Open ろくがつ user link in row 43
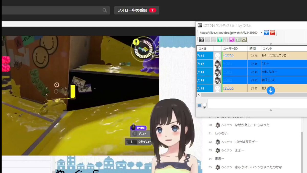 (x=228, y=72)
